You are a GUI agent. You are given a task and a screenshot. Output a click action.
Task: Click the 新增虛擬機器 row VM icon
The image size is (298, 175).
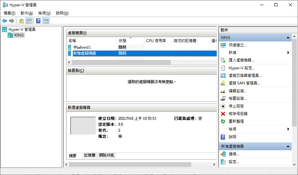tap(70, 53)
